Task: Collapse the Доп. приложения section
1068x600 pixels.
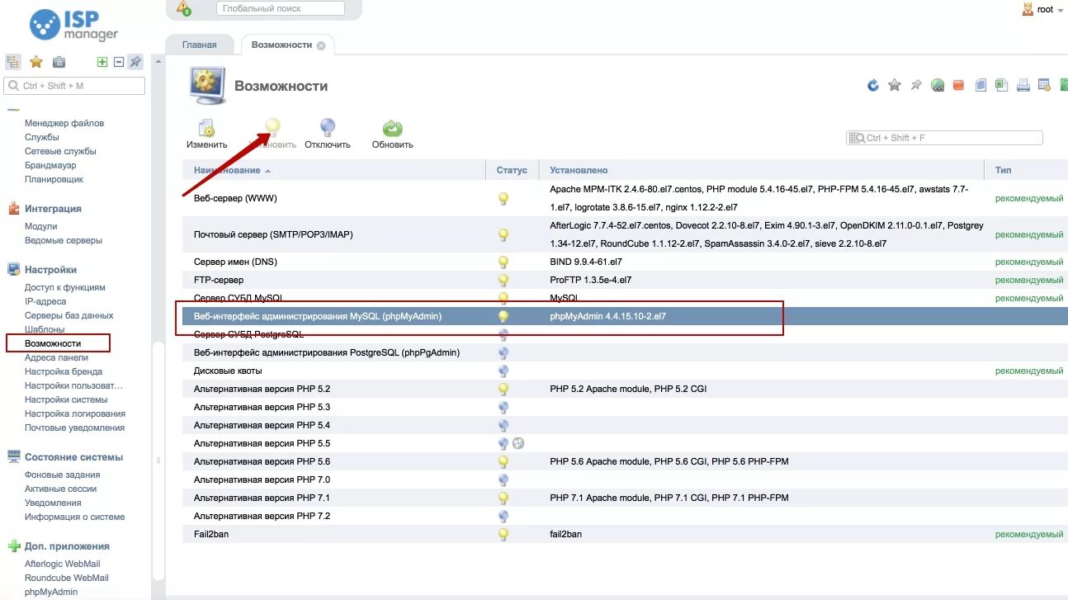Action: pyautogui.click(x=67, y=546)
